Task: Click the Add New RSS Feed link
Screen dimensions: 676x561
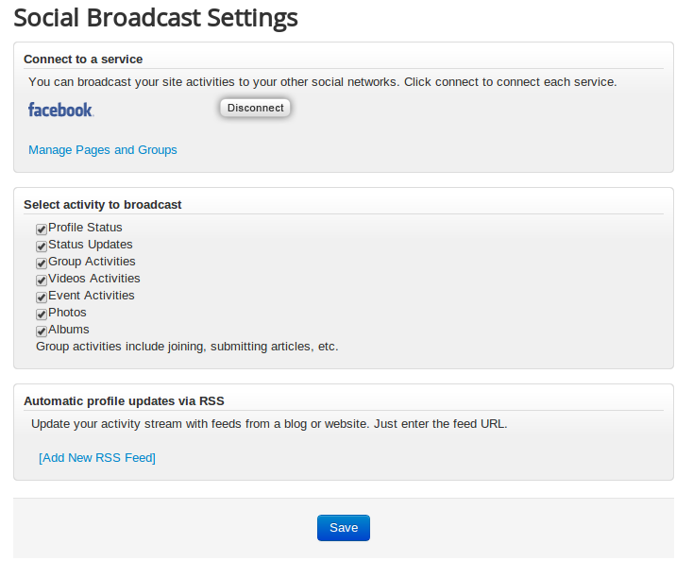Action: pos(97,458)
